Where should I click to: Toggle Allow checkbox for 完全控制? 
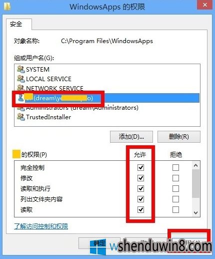coord(140,167)
